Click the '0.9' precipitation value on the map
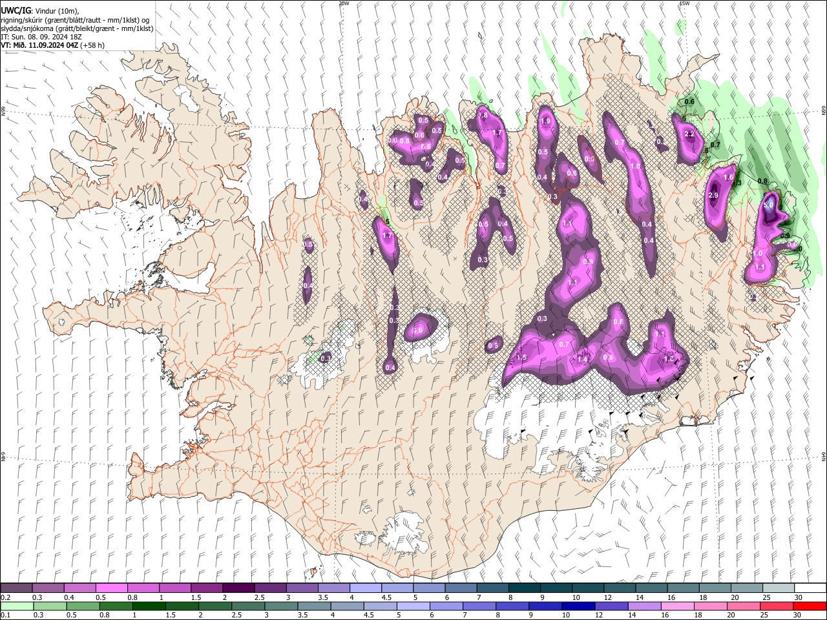Image resolution: width=827 pixels, height=620 pixels. (588, 262)
